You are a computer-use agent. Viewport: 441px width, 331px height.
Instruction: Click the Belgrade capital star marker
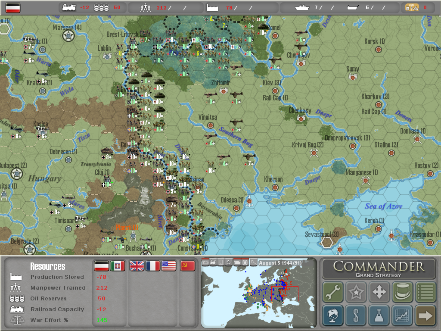coord(30,250)
